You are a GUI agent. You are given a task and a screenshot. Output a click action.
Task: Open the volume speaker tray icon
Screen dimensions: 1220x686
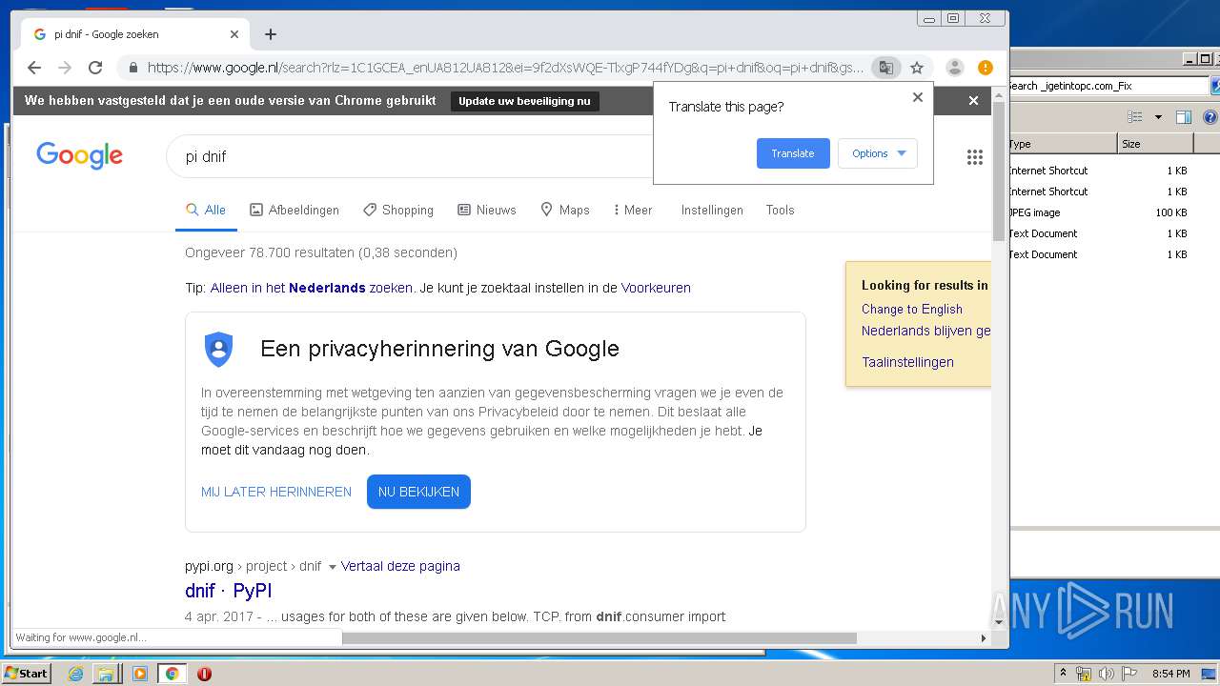click(x=1106, y=674)
